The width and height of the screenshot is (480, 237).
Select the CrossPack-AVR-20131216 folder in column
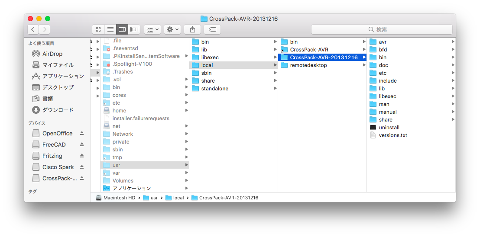point(322,58)
